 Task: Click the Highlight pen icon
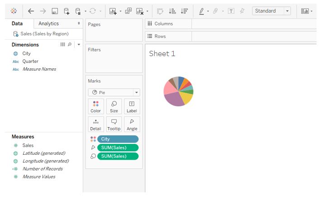point(201,11)
